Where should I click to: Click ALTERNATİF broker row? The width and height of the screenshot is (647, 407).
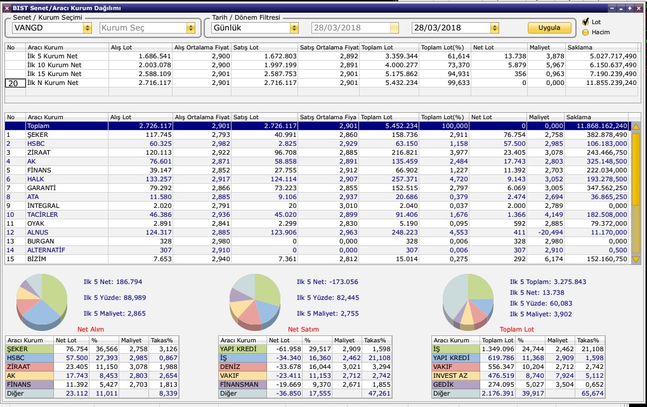click(x=317, y=250)
